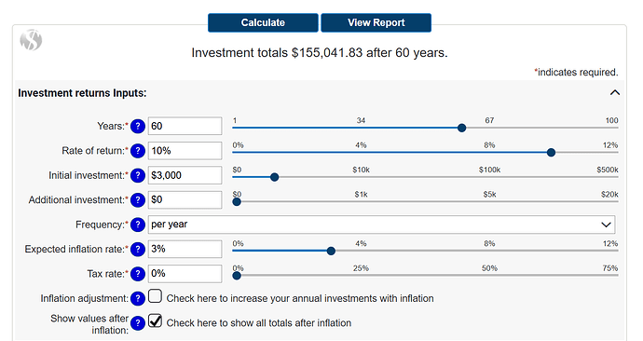Click the '75%' mark on Tax rate slider
The image size is (643, 341).
[610, 268]
